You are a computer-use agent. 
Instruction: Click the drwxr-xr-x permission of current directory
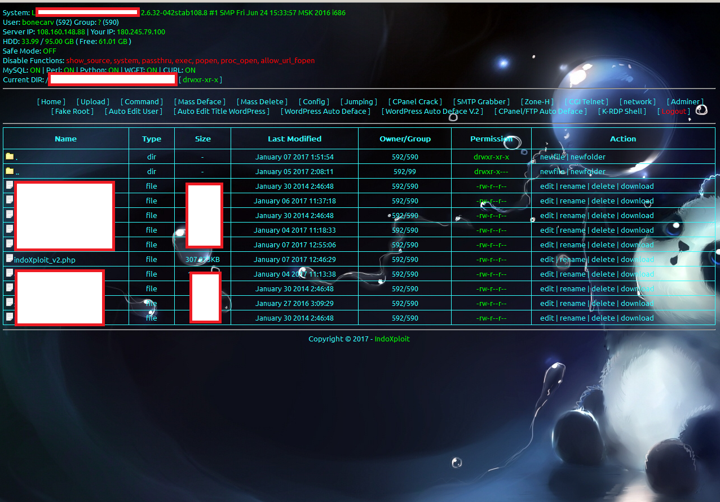click(x=491, y=156)
